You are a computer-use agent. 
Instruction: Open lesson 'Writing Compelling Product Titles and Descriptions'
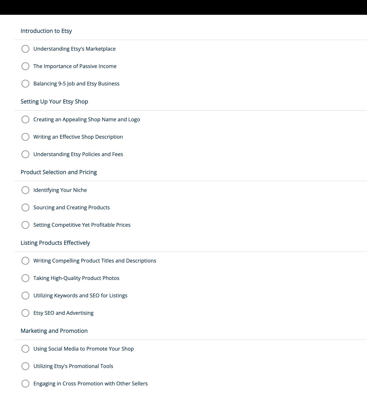[95, 261]
